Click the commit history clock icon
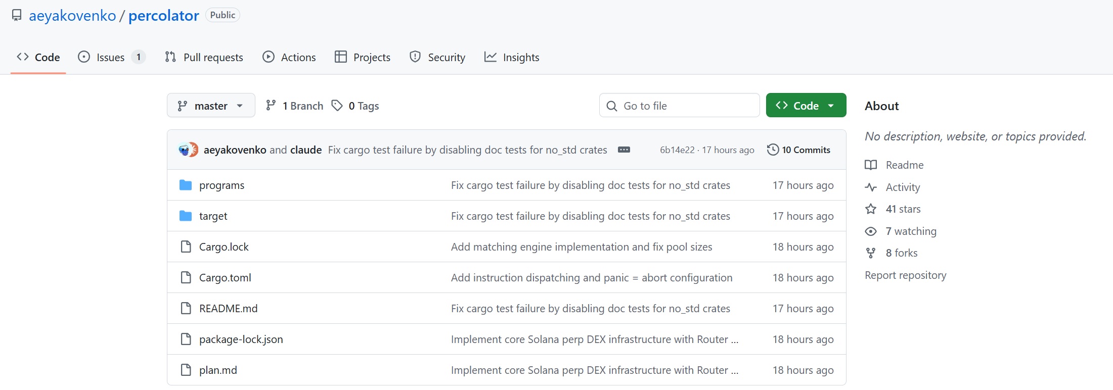 click(773, 150)
